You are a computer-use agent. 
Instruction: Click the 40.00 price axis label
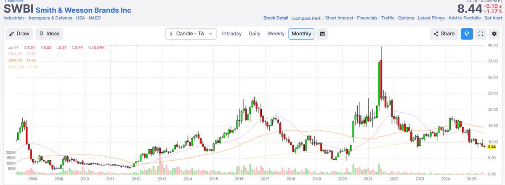pyautogui.click(x=492, y=45)
